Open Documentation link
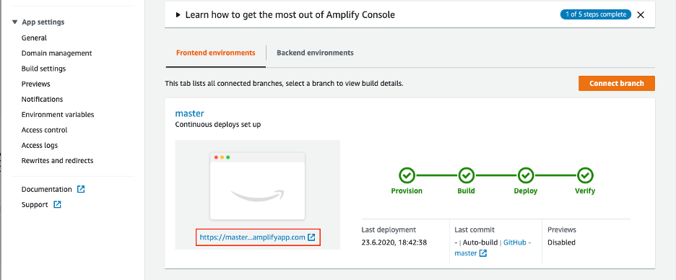 click(x=46, y=189)
